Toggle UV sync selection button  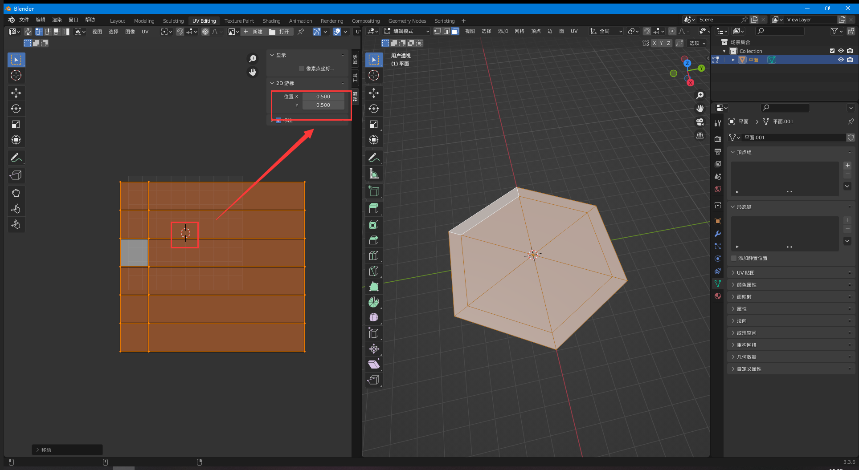click(x=28, y=32)
